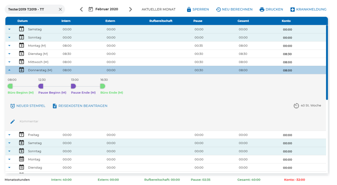Click the 40 St. Woche timer icon
337x185 pixels.
tap(296, 106)
